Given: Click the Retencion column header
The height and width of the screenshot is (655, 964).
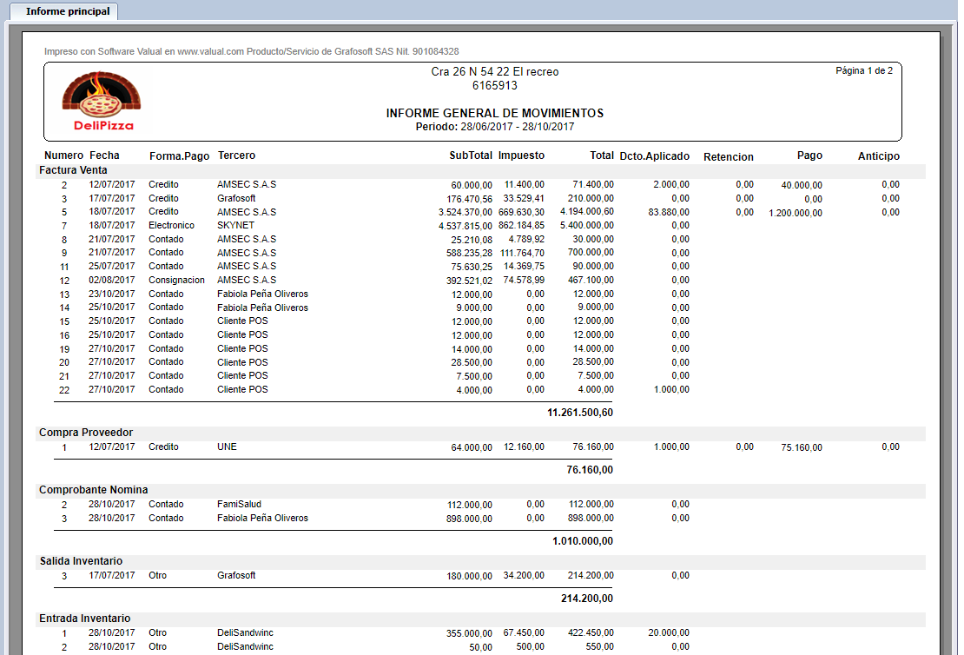Looking at the screenshot, I should pos(728,157).
